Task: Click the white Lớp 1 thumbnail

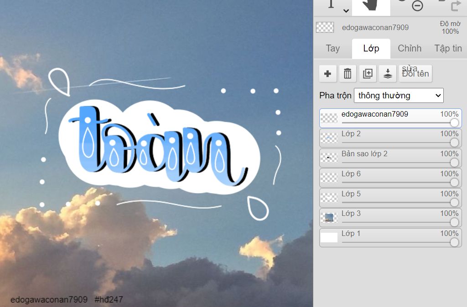Action: click(329, 238)
